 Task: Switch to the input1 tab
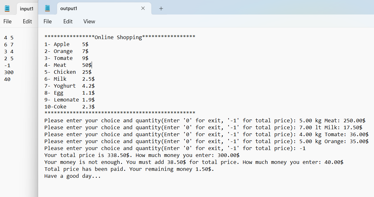27,9
